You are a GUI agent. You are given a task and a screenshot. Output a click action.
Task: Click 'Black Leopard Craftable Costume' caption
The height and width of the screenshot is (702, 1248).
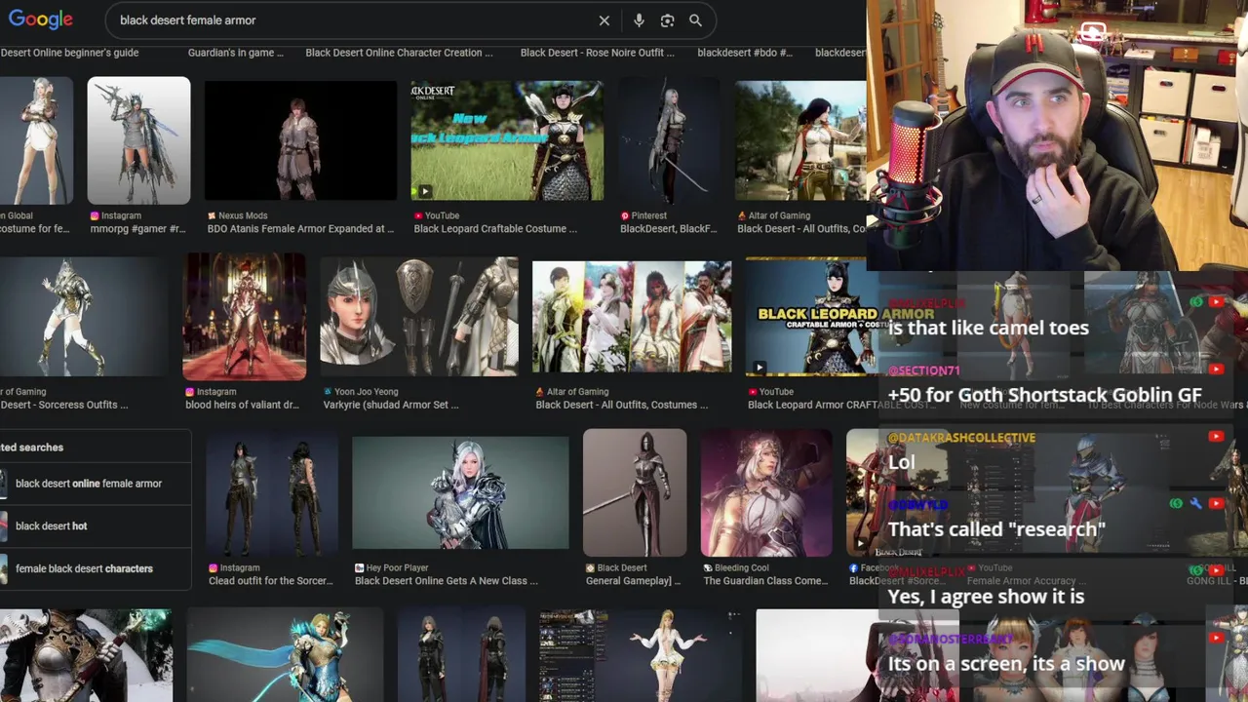pos(495,229)
